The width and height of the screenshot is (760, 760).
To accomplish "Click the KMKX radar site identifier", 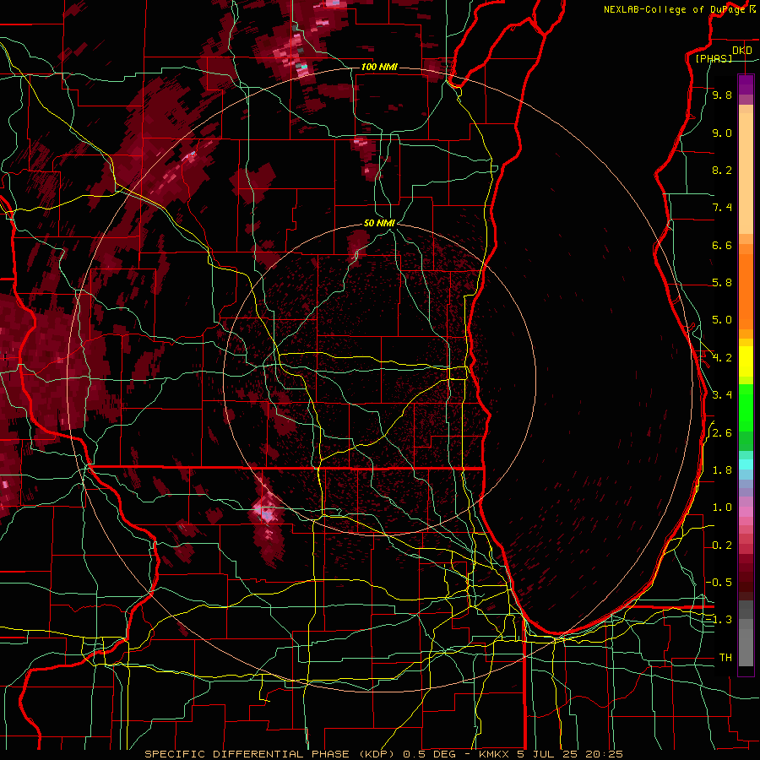I will pos(493,754).
